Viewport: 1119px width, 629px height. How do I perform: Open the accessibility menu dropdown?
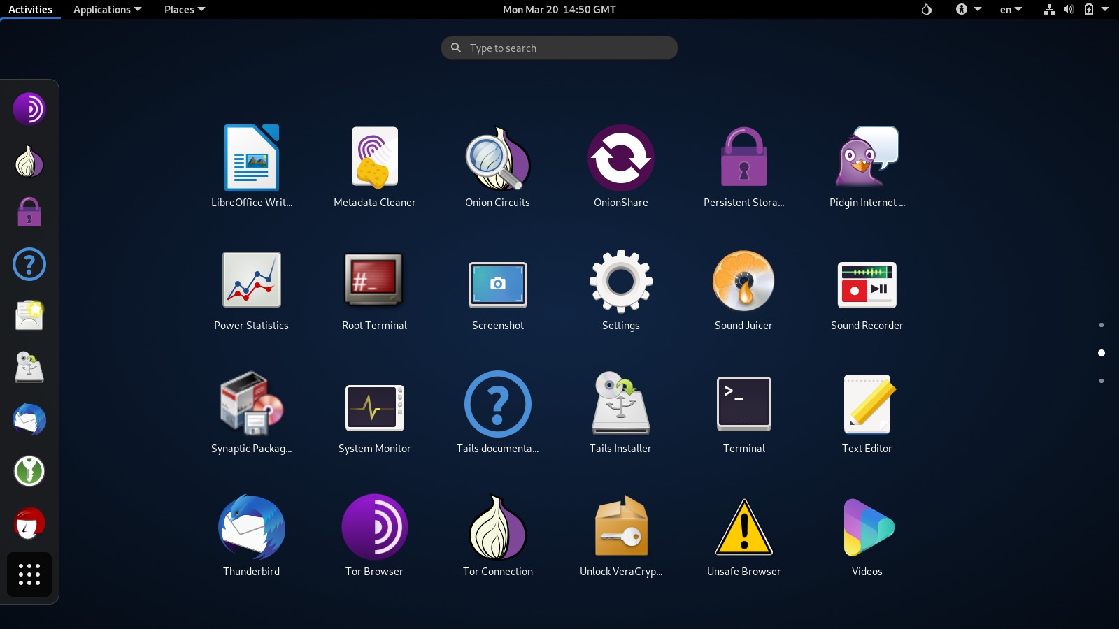click(969, 10)
